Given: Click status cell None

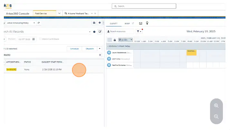Looking at the screenshot, I should click(27, 69).
